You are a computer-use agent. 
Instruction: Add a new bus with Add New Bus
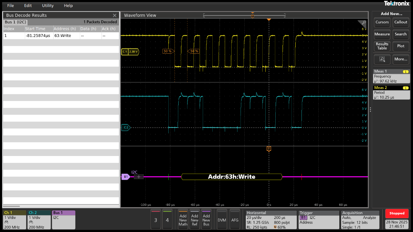(x=206, y=219)
